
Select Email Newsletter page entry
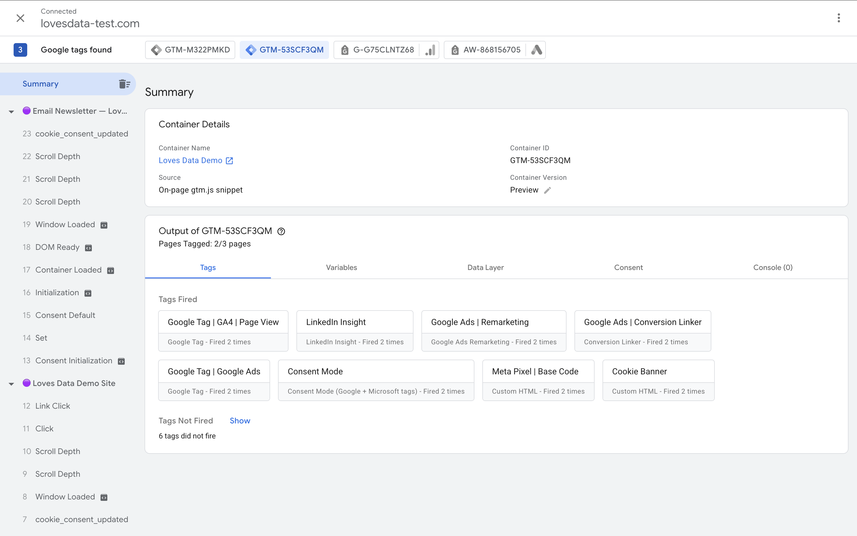coord(75,111)
